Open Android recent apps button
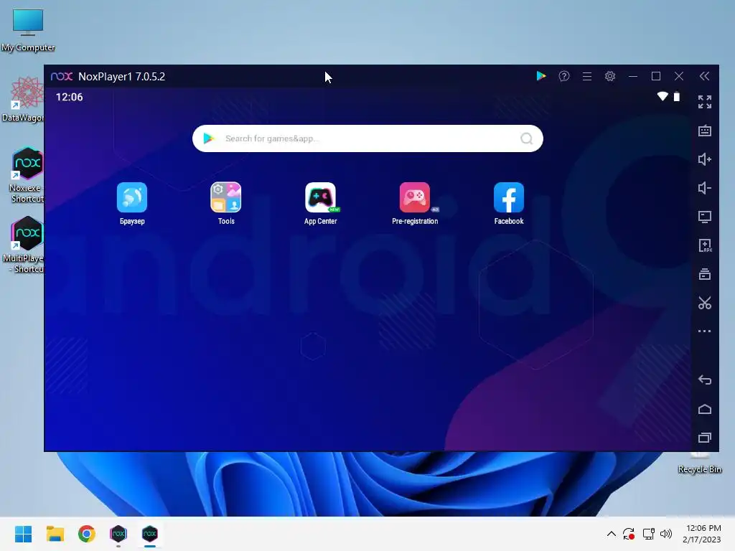Screen dimensions: 735x551 click(705, 438)
